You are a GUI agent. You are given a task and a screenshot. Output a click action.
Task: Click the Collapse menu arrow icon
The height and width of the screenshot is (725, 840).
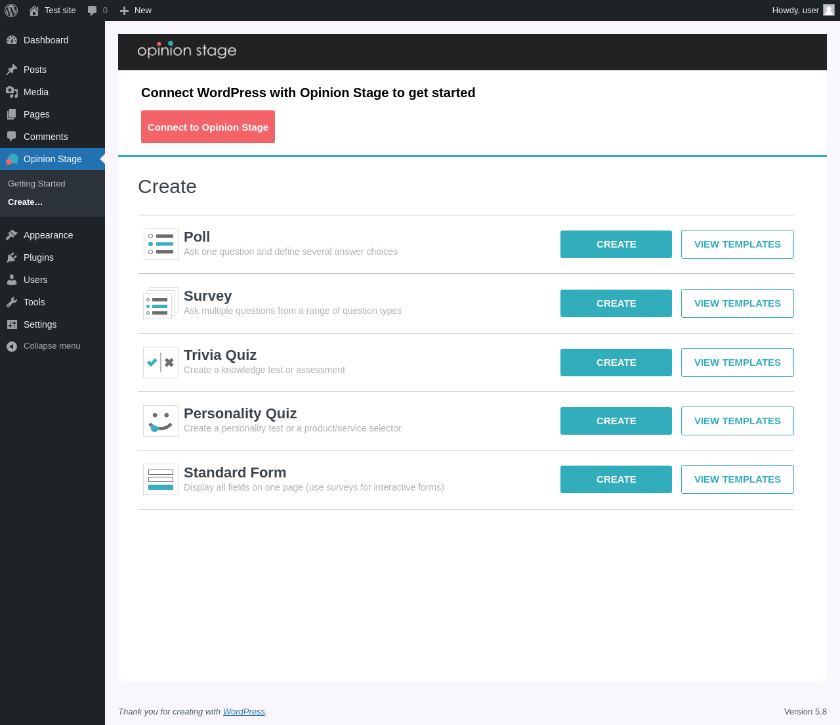12,346
